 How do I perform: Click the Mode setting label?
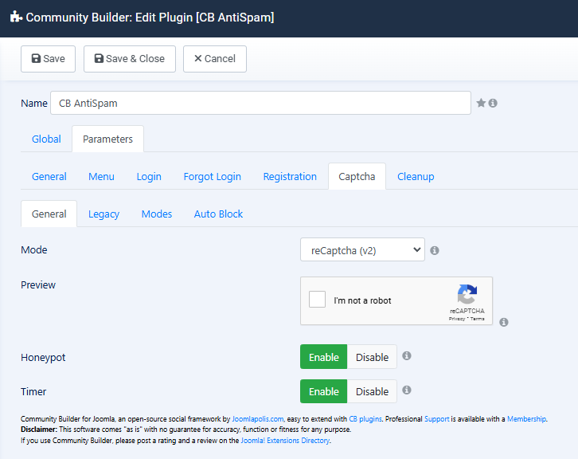click(x=34, y=249)
